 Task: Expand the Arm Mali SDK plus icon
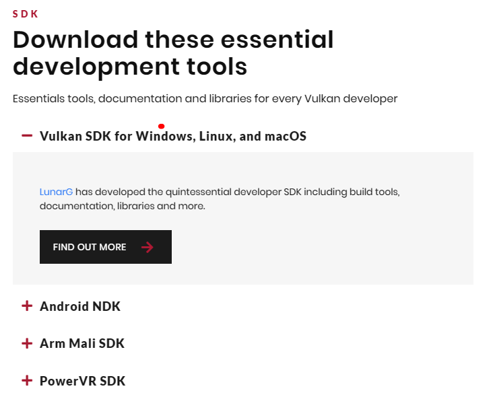click(x=27, y=343)
